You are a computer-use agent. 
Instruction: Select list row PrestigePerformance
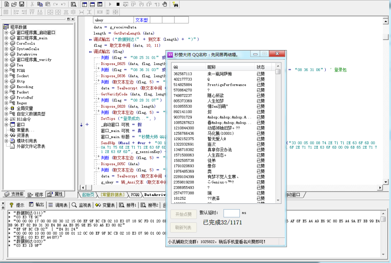223,85
